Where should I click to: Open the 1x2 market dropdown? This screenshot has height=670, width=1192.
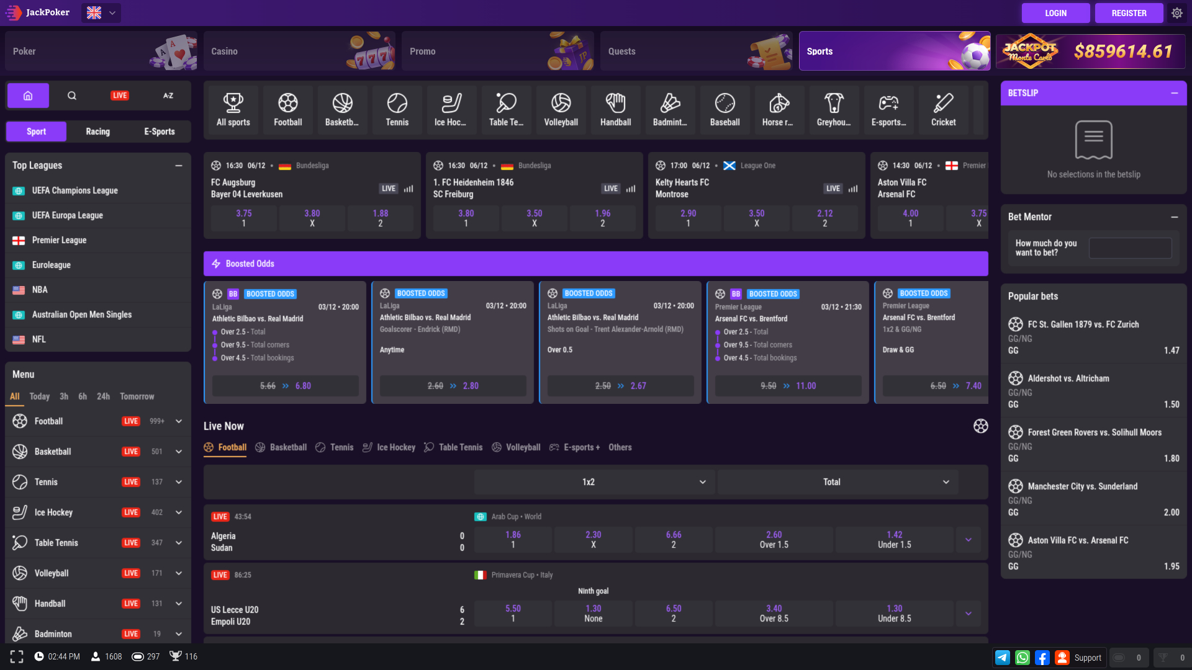[593, 481]
